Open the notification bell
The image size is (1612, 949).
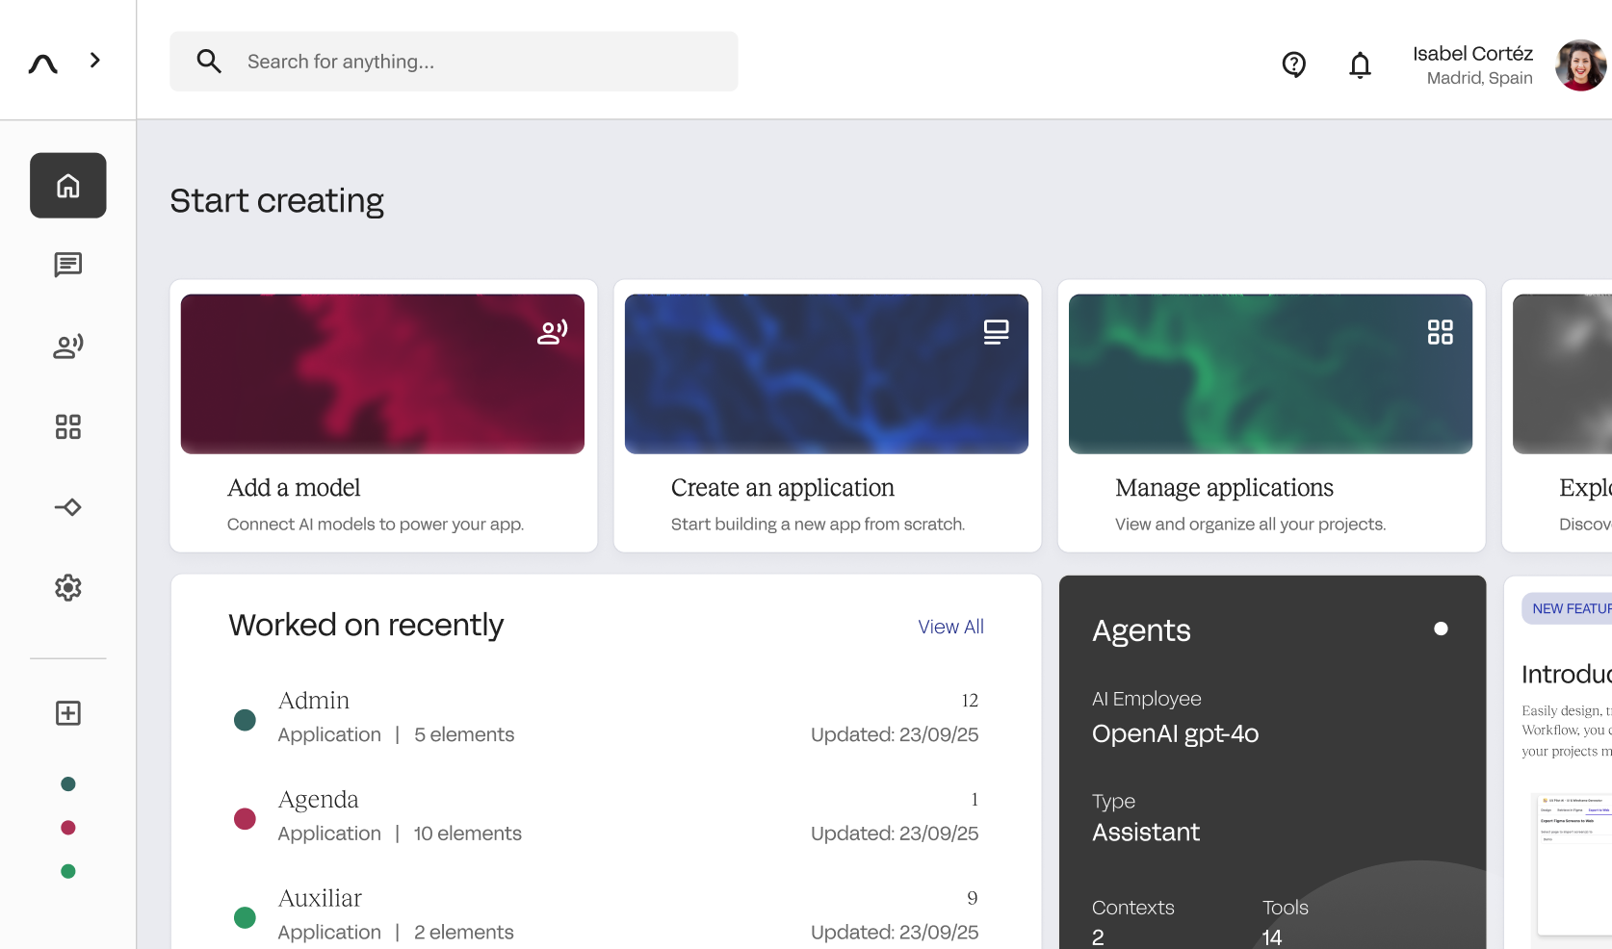pos(1360,64)
